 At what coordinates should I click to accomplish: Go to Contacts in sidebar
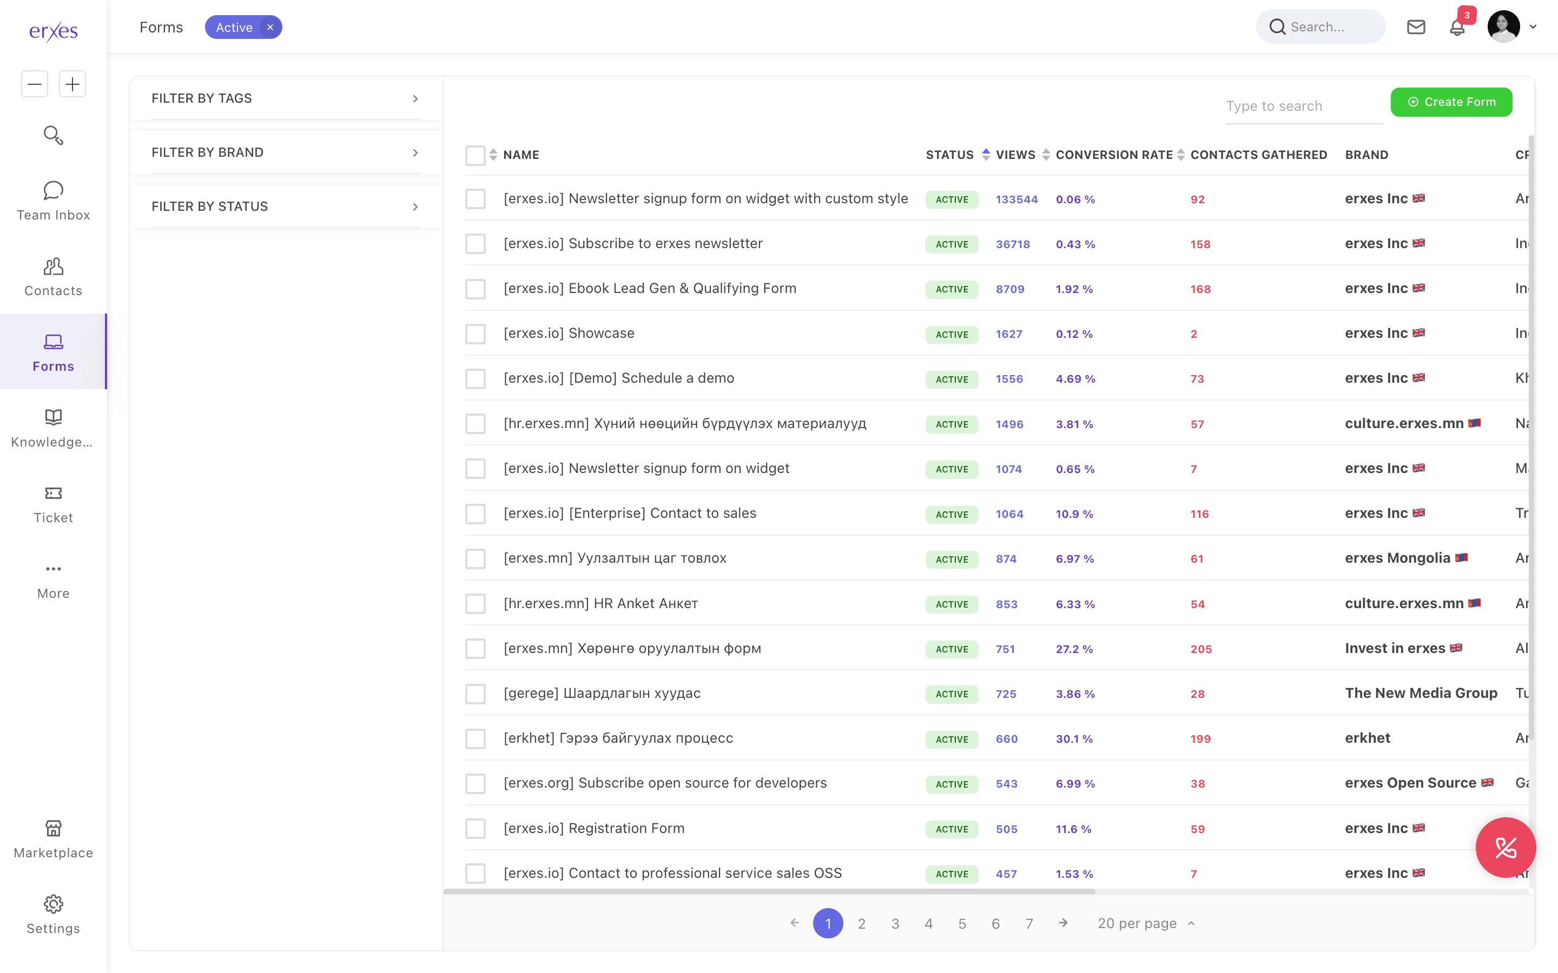pyautogui.click(x=54, y=277)
